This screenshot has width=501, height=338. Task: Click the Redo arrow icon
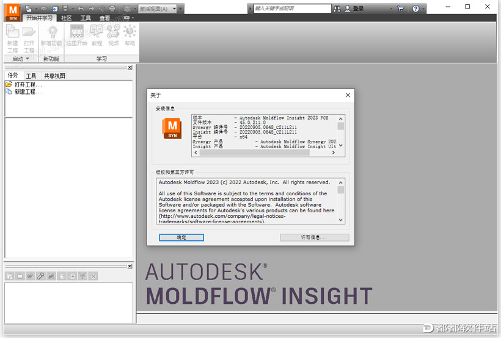(92, 9)
